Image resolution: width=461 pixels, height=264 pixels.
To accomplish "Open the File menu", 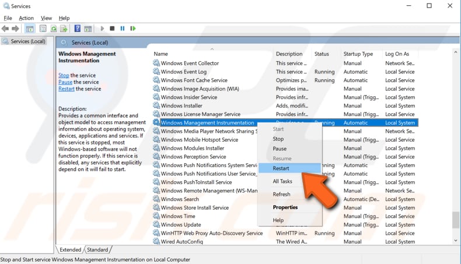I will [8, 18].
